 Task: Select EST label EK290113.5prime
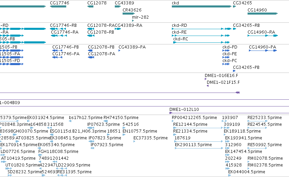click(x=193, y=144)
